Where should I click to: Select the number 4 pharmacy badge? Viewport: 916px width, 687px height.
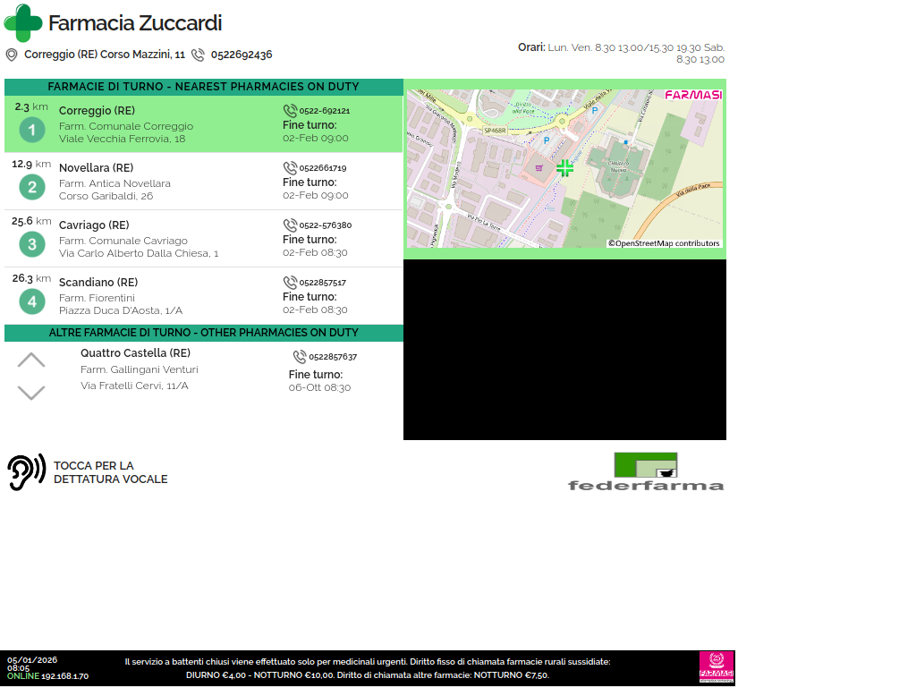click(32, 301)
